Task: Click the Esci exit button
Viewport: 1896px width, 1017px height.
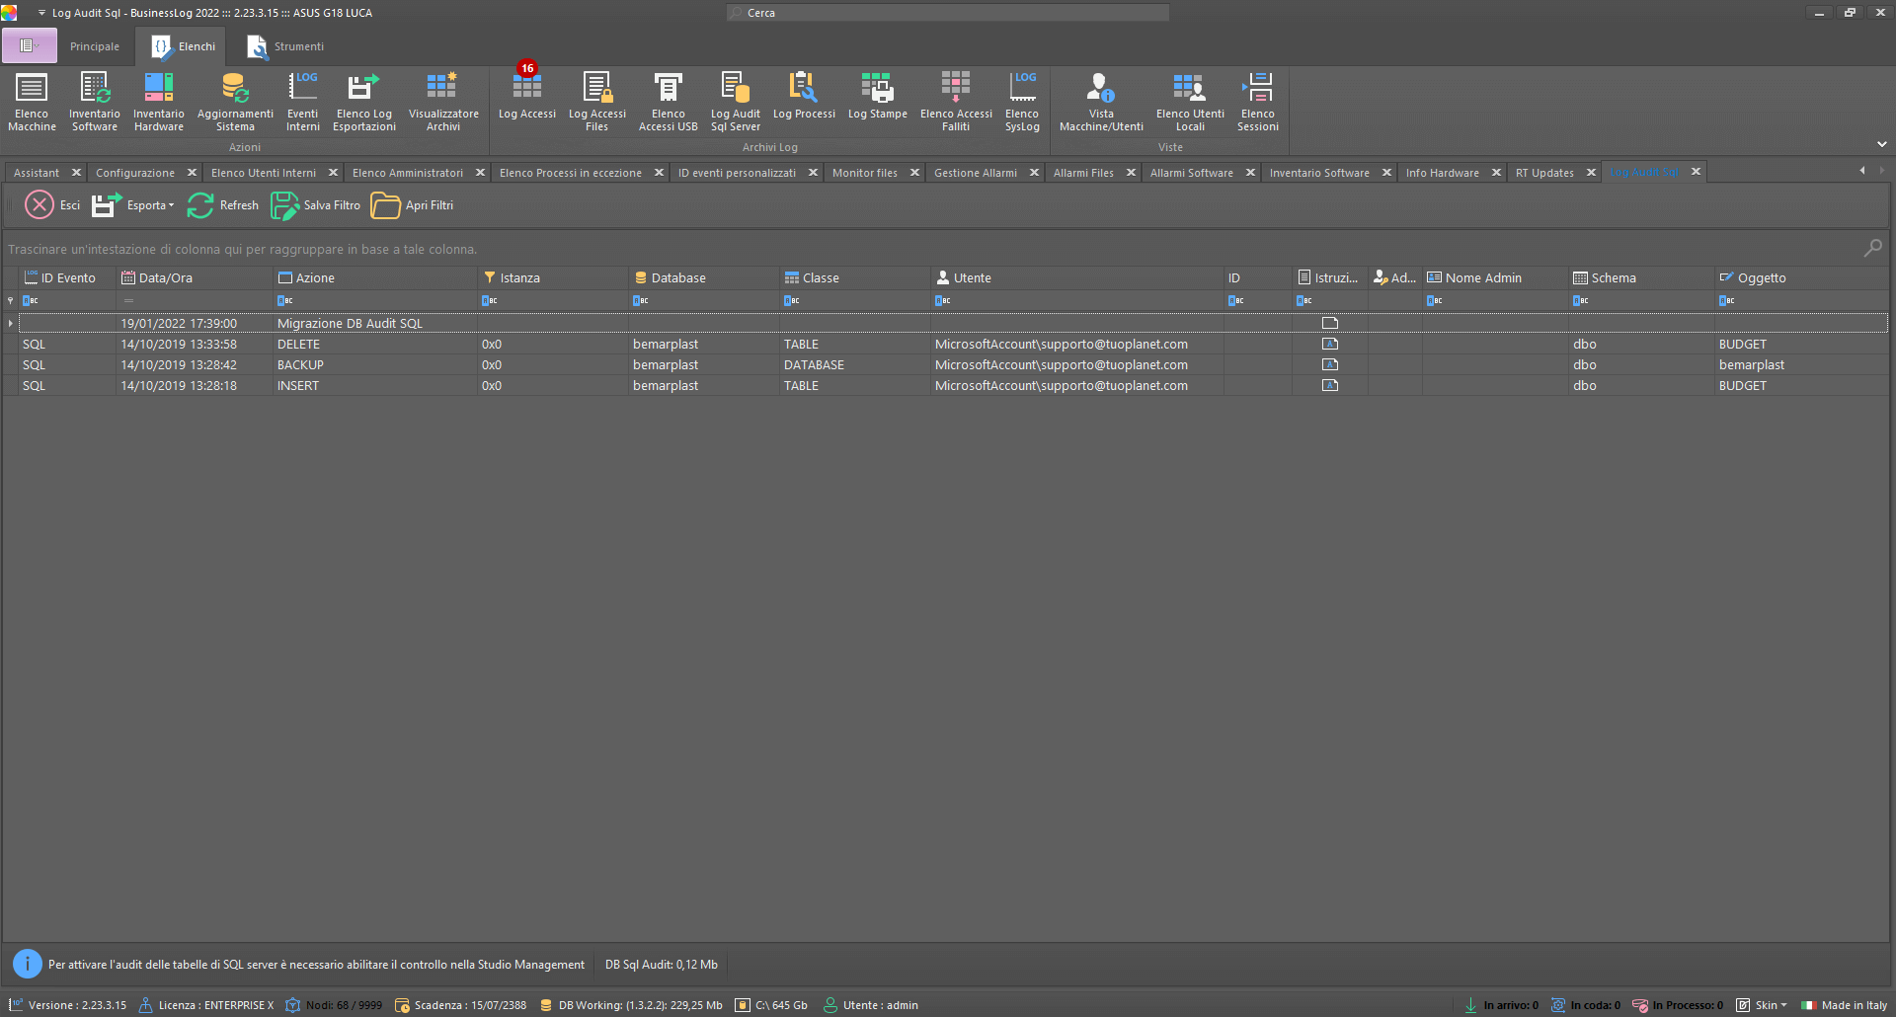Action: click(x=53, y=205)
